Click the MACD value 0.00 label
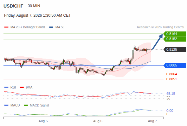 tap(170, 111)
